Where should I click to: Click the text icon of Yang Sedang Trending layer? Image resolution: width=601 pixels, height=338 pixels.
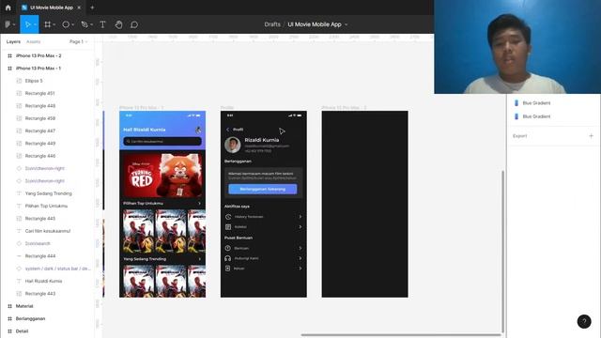(19, 193)
